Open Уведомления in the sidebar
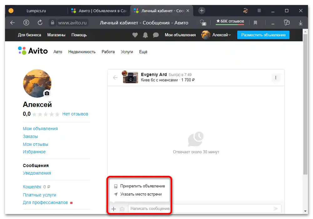The height and width of the screenshot is (219, 313). (37, 173)
